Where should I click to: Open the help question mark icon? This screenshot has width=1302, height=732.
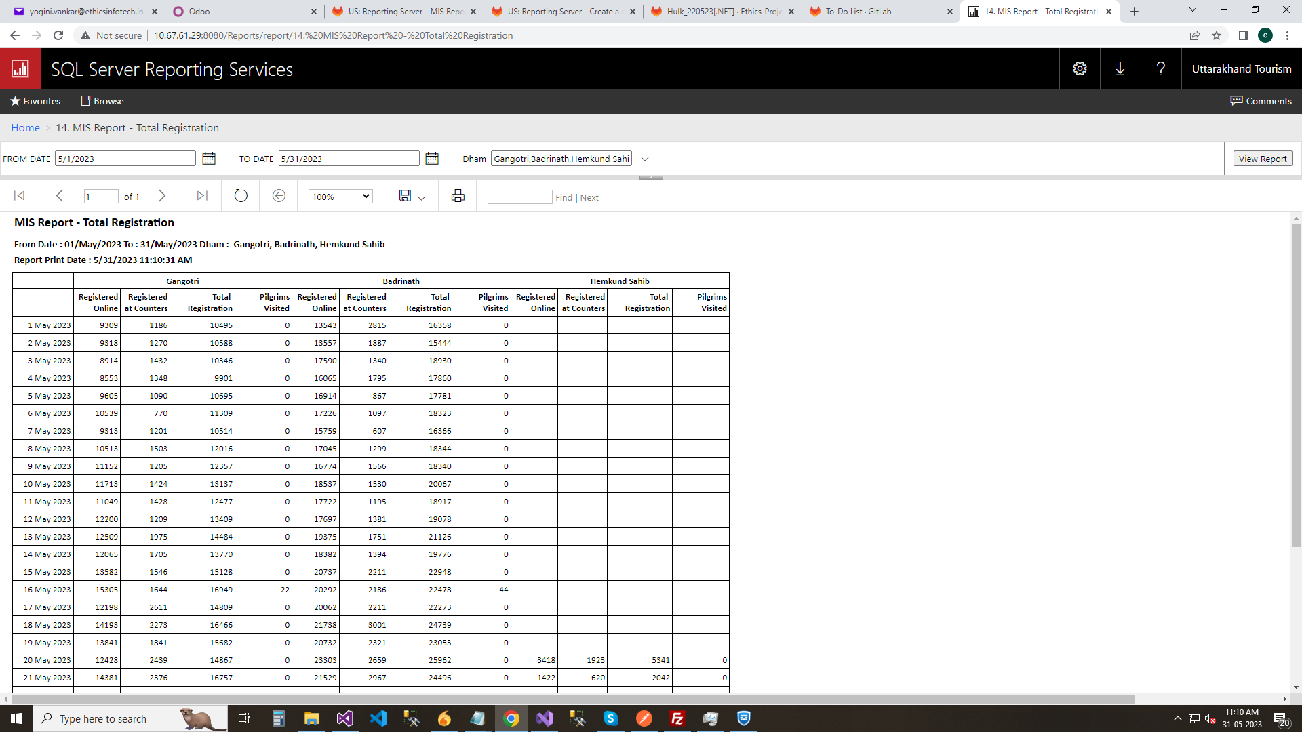click(1161, 68)
